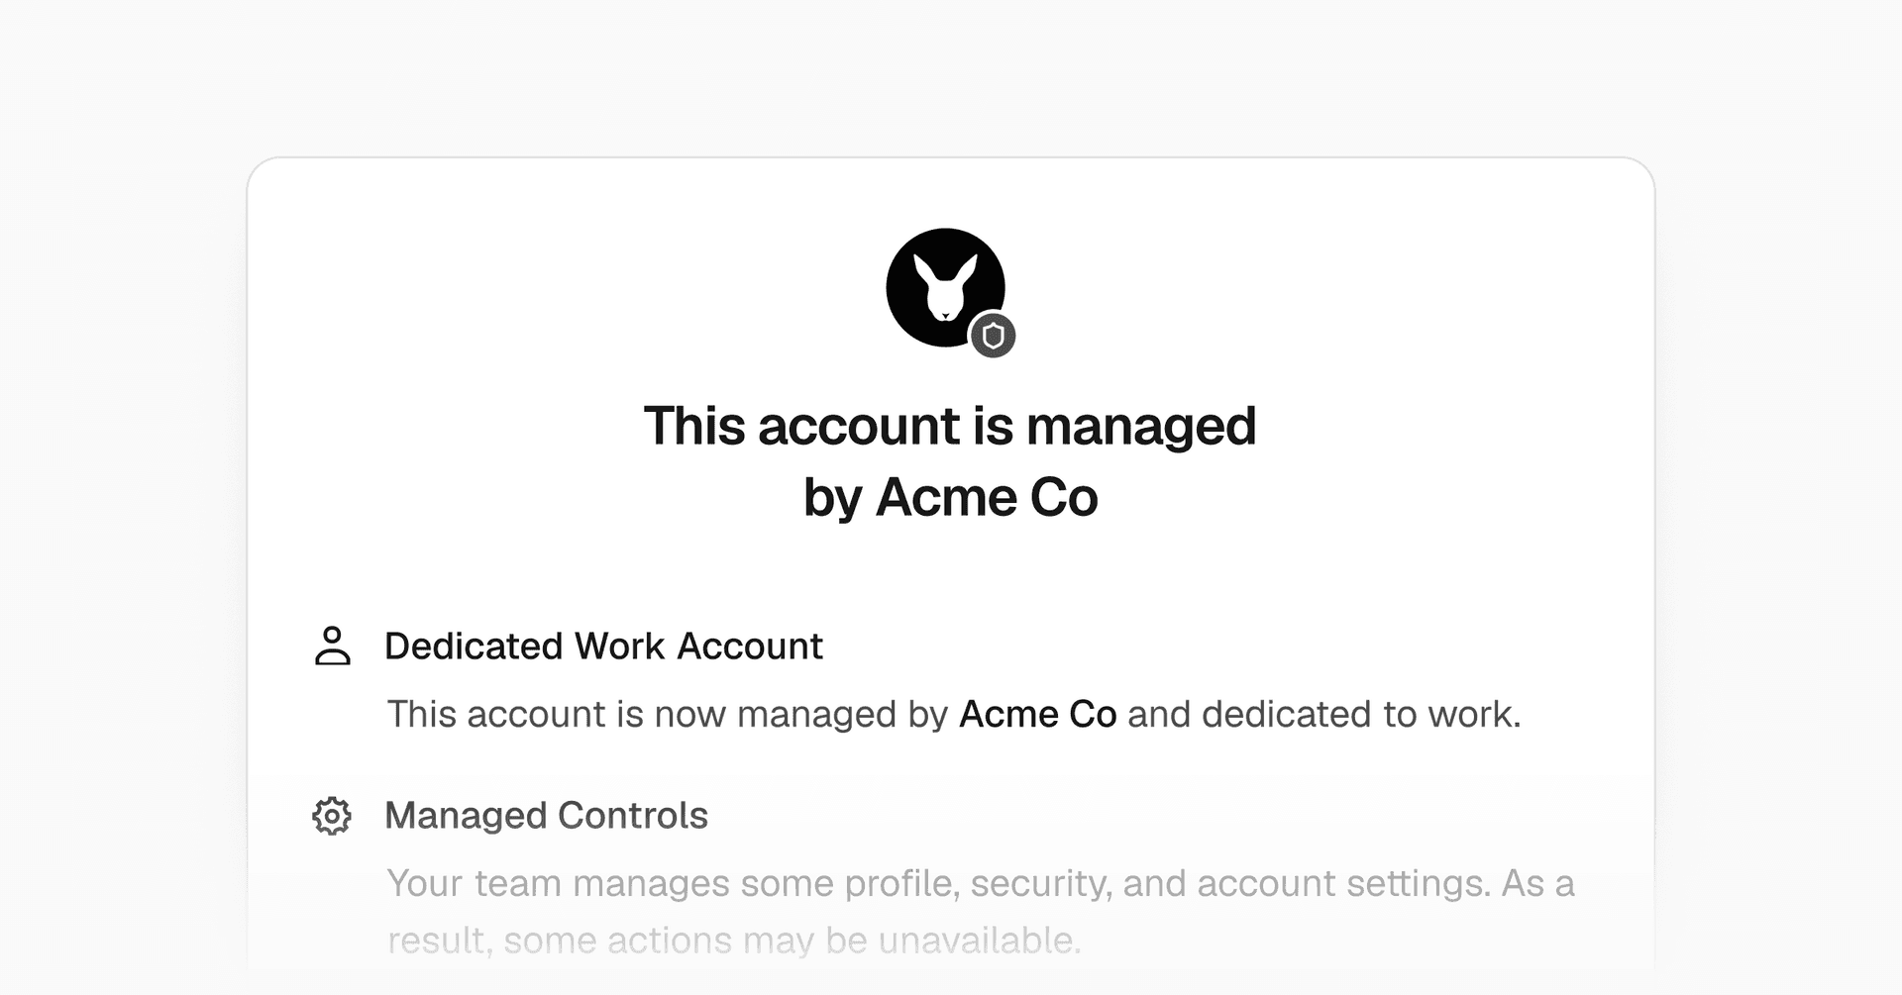This screenshot has height=995, width=1902.
Task: Select the Dedicated Work Account title
Action: click(603, 647)
